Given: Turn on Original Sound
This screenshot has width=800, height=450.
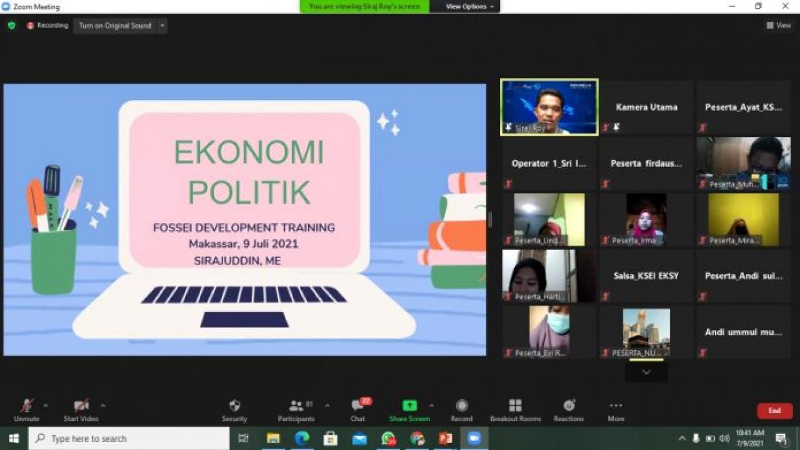Looking at the screenshot, I should (x=114, y=26).
